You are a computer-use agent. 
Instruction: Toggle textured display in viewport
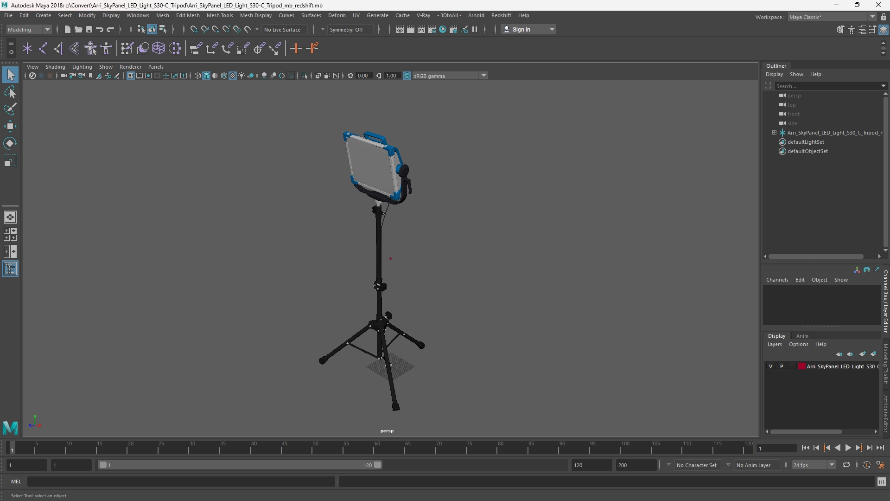coord(233,76)
